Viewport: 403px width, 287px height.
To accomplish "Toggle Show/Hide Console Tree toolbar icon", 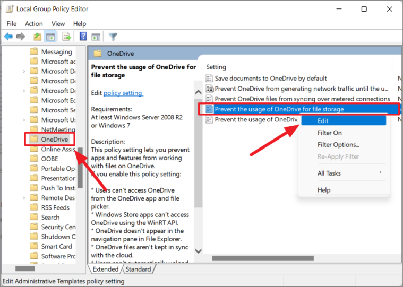I will 50,37.
